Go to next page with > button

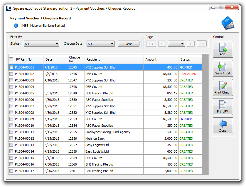point(191,44)
